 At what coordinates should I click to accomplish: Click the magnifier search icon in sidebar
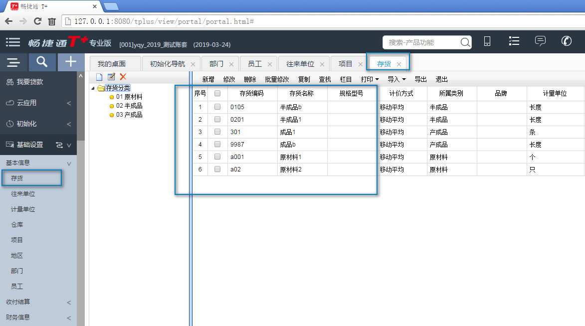click(x=42, y=62)
